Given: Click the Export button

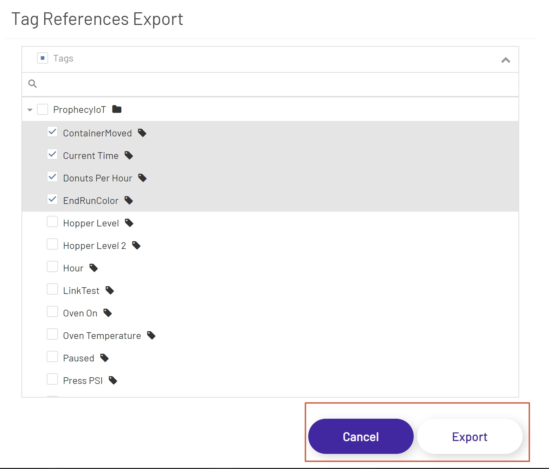Looking at the screenshot, I should 469,436.
